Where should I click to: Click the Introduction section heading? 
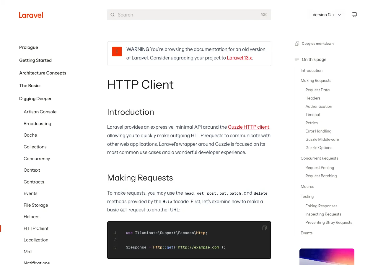[131, 112]
